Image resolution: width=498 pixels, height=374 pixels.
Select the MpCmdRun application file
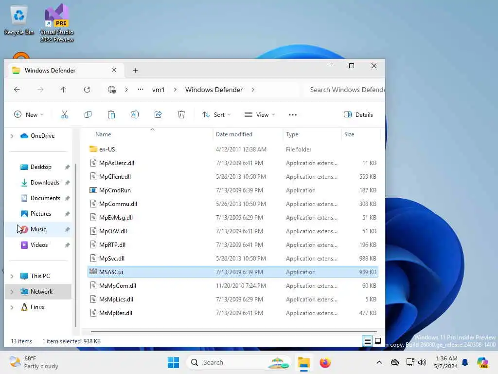point(232,190)
